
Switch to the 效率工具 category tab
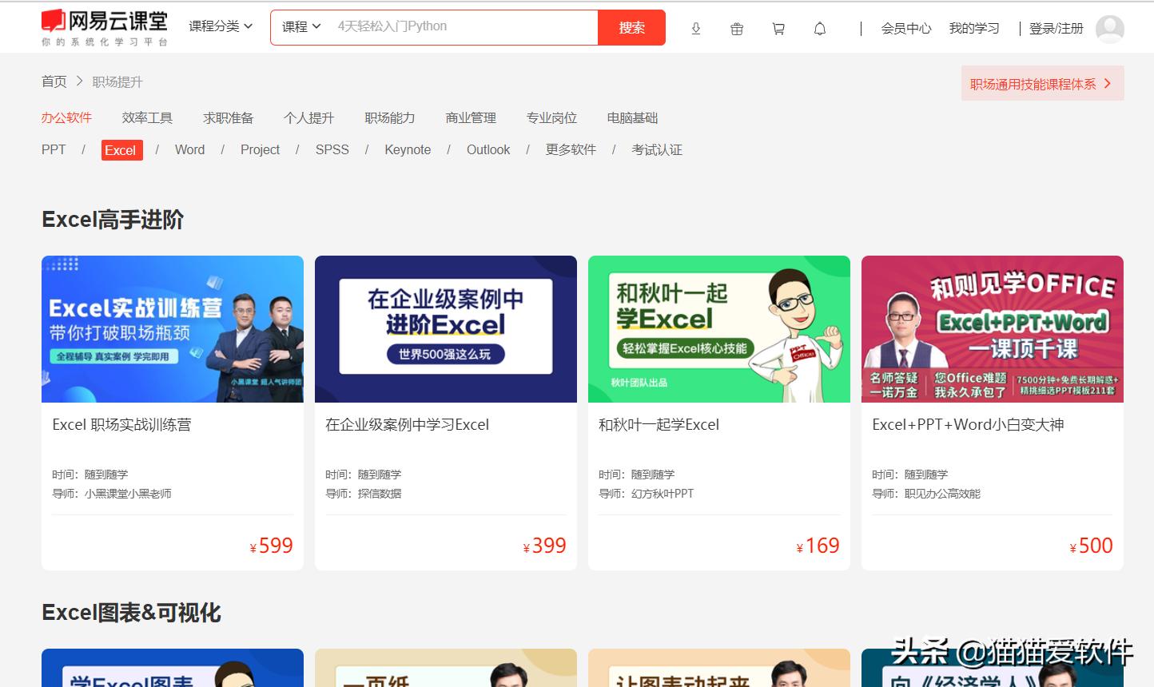point(147,117)
